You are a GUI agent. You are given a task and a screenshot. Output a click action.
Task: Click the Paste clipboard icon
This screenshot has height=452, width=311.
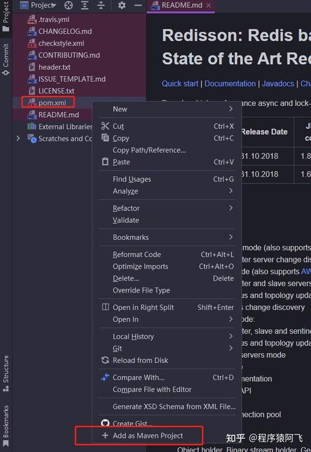[105, 161]
